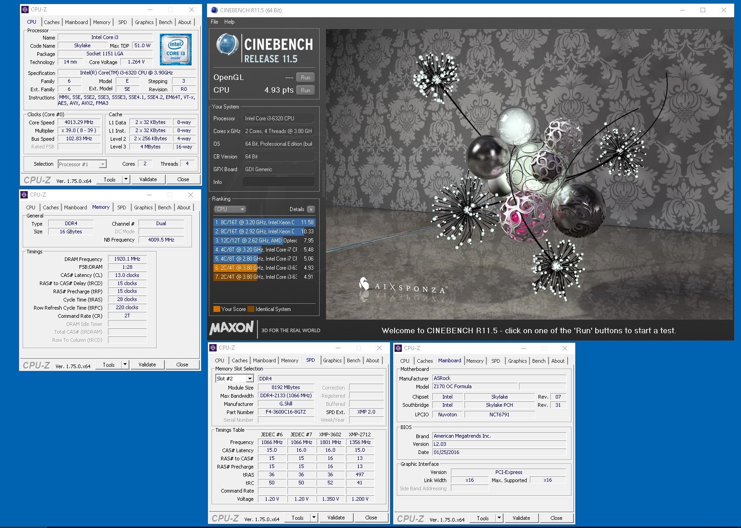The image size is (741, 528).
Task: Click the CPU-Z icon in the Memory window title bar
Action: click(25, 194)
